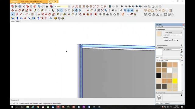Pick the yellow material swatch
The width and height of the screenshot is (195, 109).
point(175,81)
